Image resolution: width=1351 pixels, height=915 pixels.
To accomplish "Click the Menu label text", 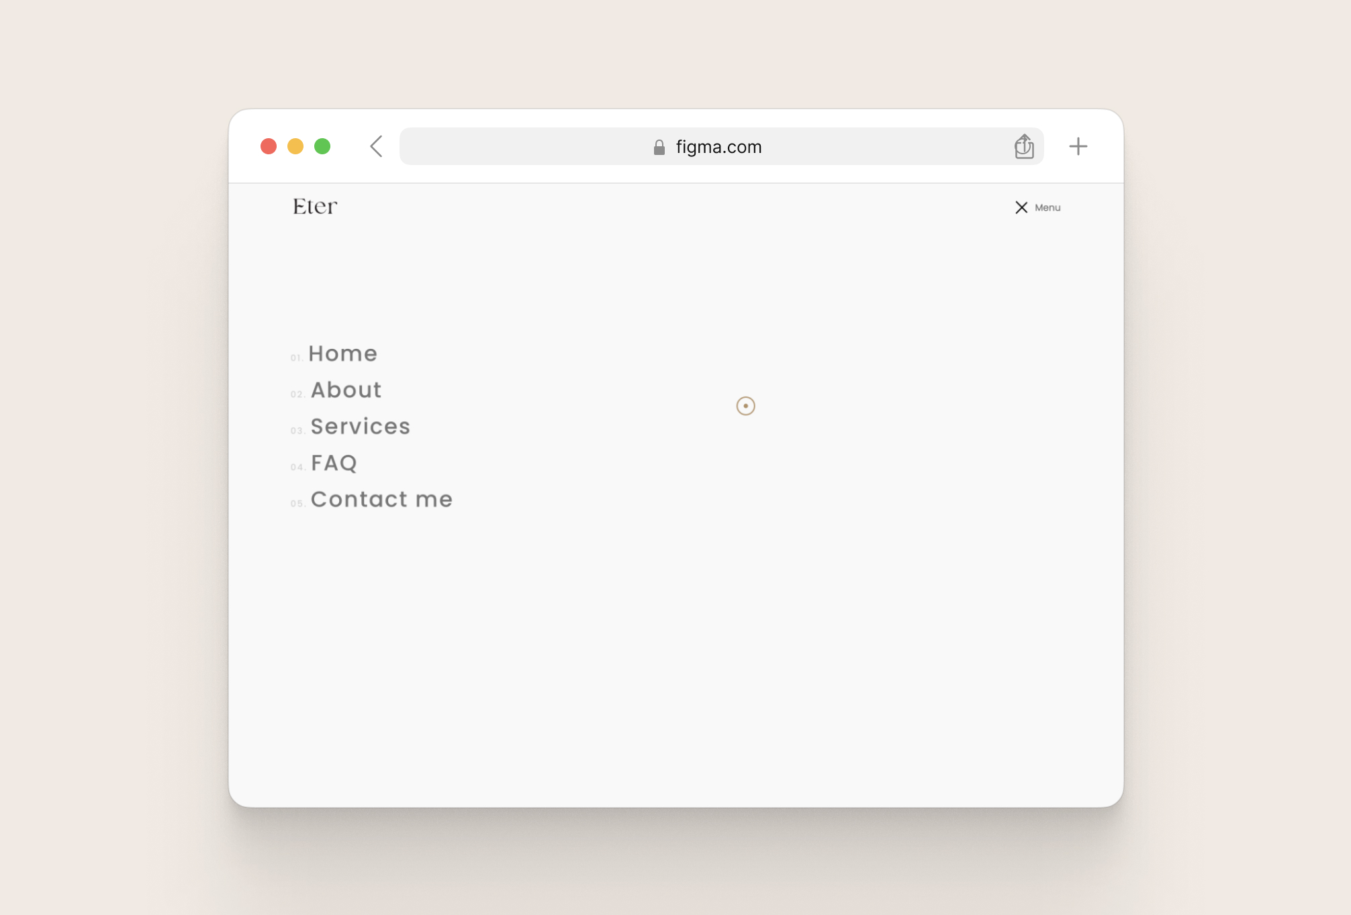I will pos(1047,207).
